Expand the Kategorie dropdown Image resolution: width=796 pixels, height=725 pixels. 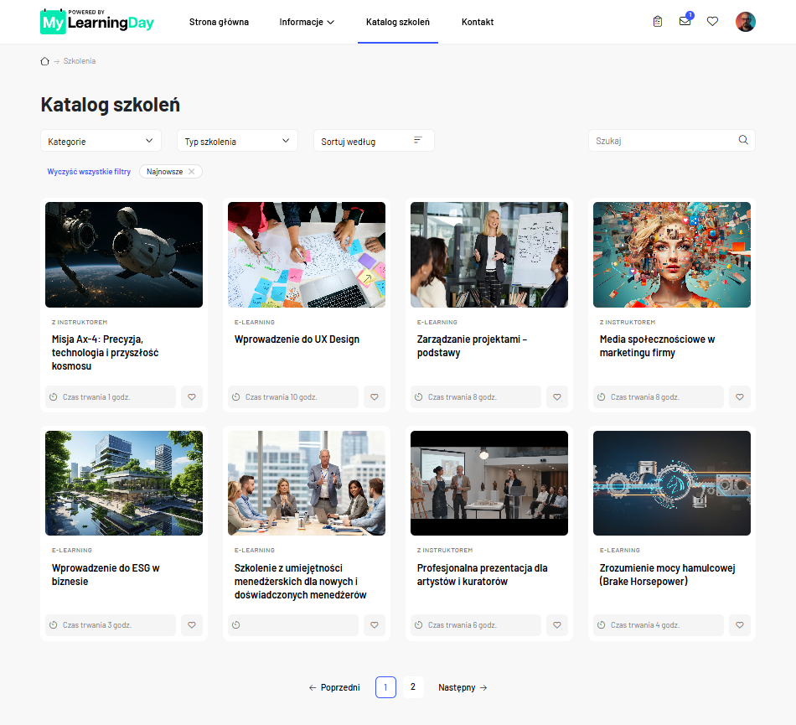101,141
